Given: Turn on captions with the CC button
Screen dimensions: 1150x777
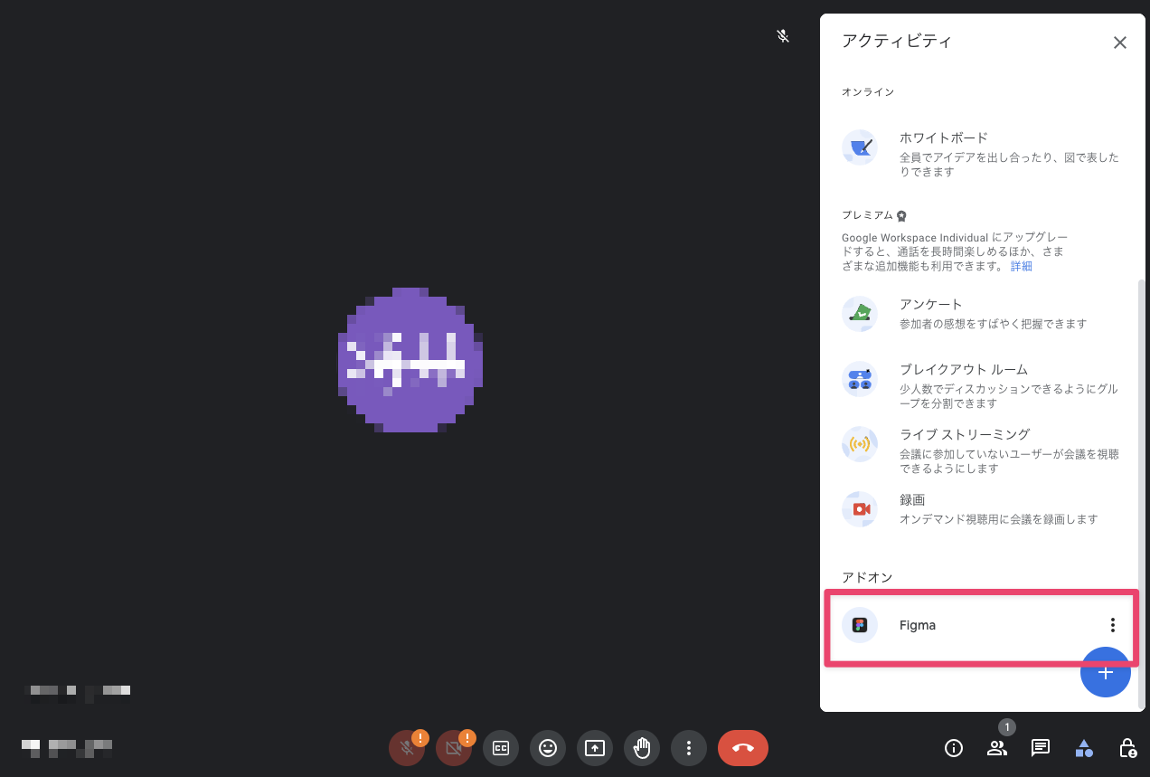Looking at the screenshot, I should click(501, 748).
